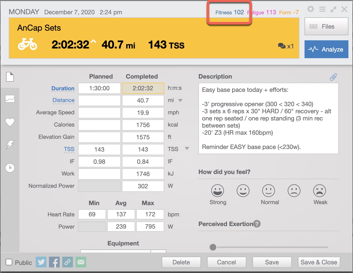Click the Duration label link

coord(63,88)
